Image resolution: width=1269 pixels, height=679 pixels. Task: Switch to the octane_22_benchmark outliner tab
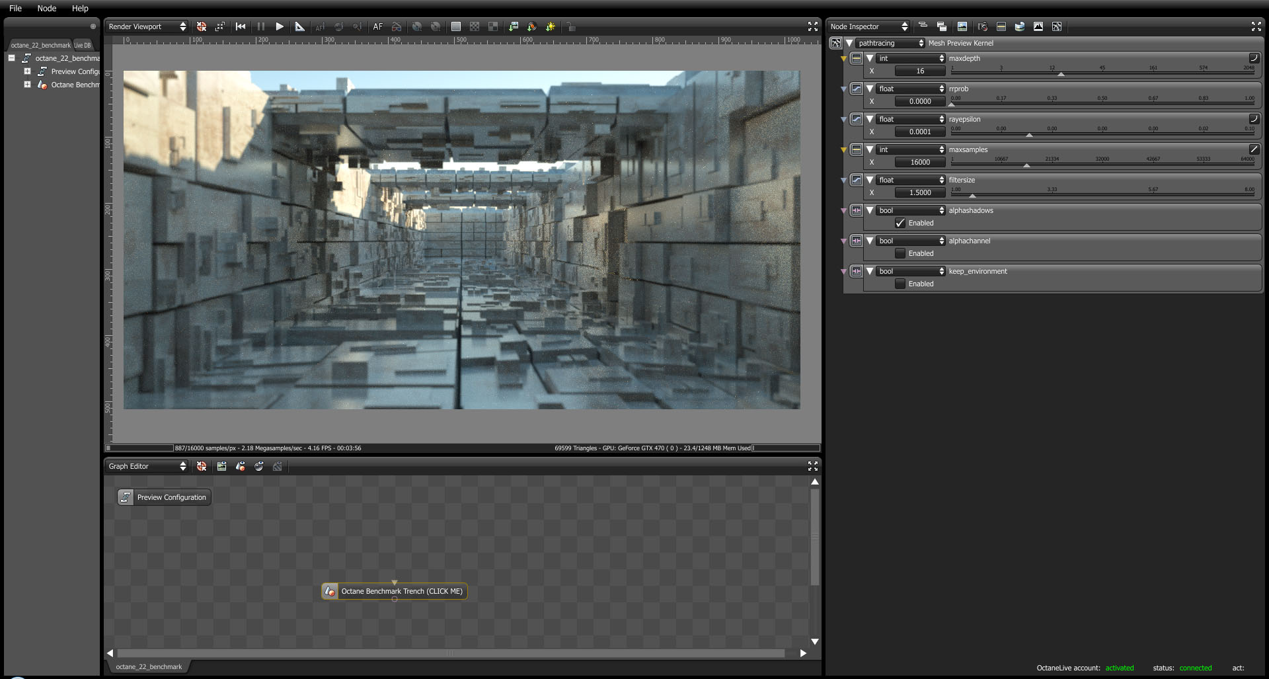(40, 45)
